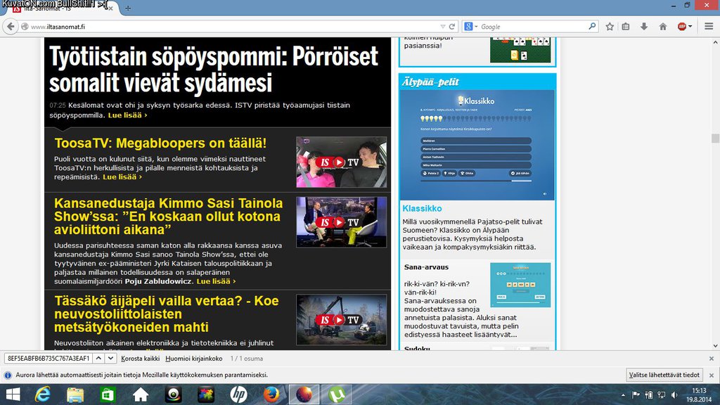This screenshot has height=405, width=720.
Task: Open the Google search engine dropdown
Action: (x=470, y=27)
